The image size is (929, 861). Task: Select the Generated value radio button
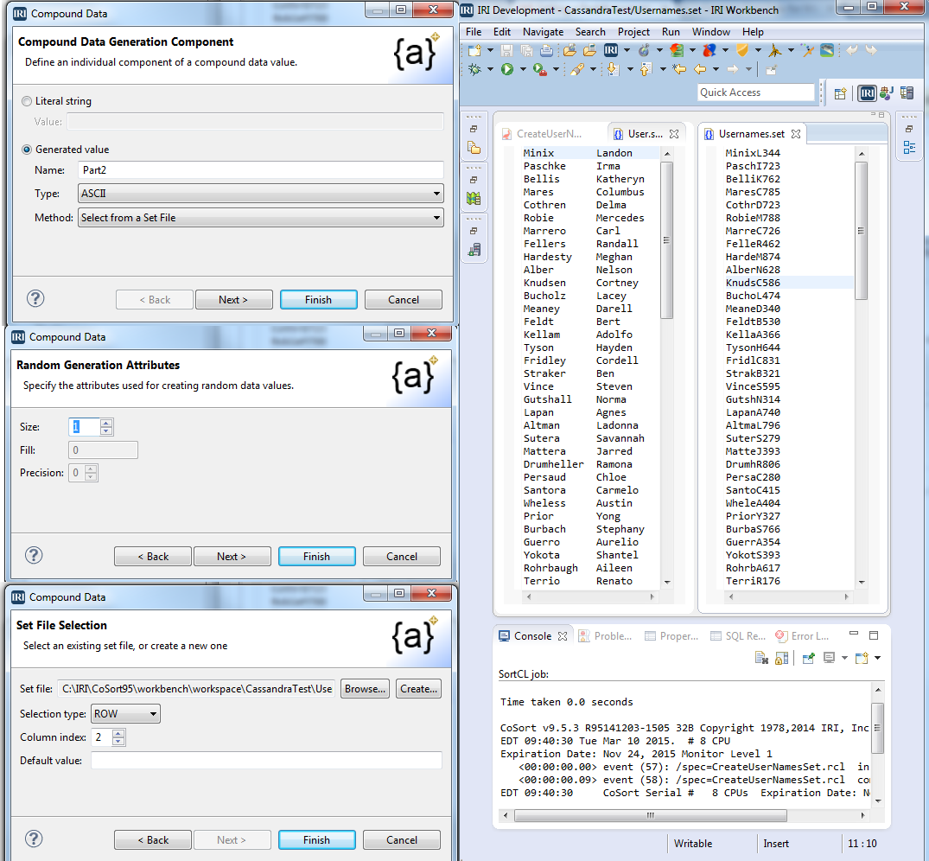coord(27,150)
